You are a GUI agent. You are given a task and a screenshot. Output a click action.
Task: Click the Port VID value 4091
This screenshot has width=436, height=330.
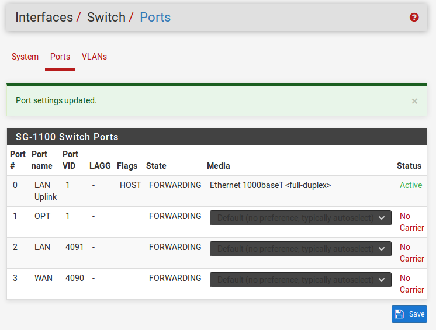coord(74,247)
